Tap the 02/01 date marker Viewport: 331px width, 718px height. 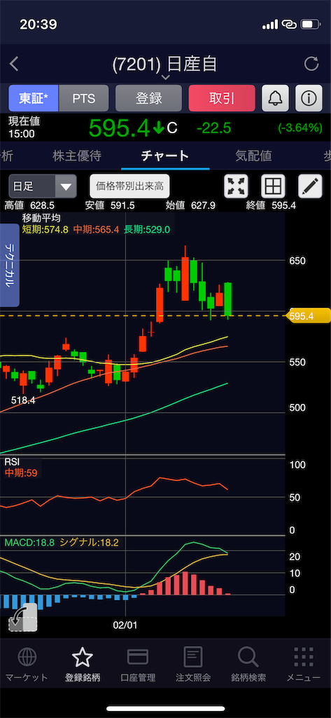(125, 625)
